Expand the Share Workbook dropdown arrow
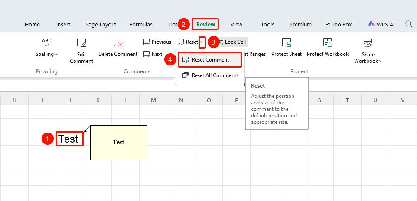Screen dimensions: 417x201 pyautogui.click(x=380, y=61)
